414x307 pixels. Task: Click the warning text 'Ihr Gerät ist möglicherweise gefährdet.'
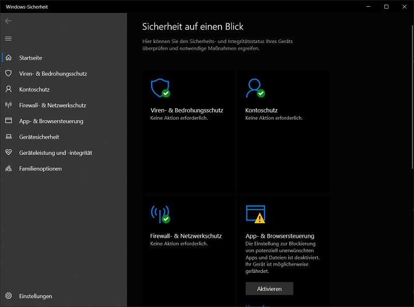(x=277, y=268)
